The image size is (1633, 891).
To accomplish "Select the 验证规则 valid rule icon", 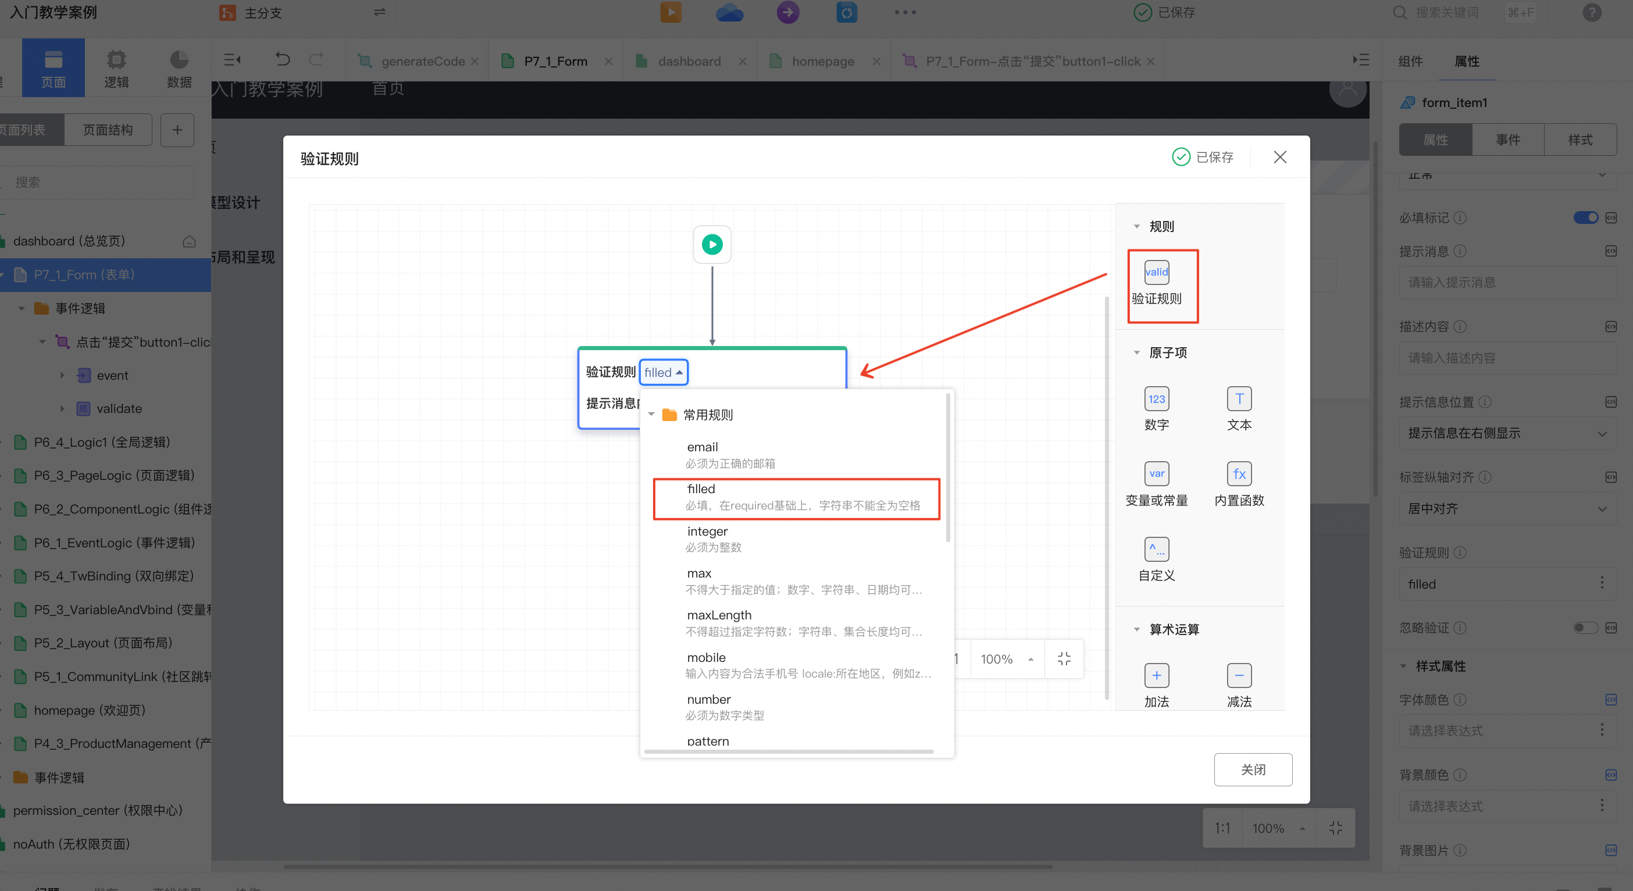I will (1156, 272).
